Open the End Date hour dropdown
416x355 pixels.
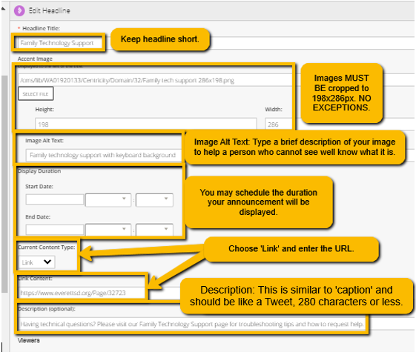(x=108, y=230)
